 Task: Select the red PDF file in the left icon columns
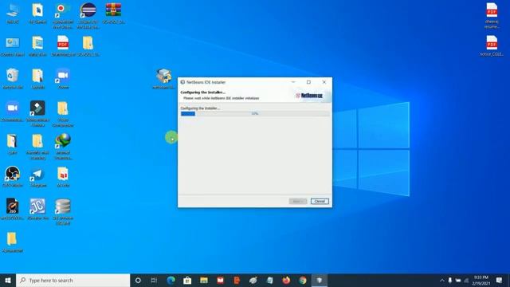click(63, 46)
